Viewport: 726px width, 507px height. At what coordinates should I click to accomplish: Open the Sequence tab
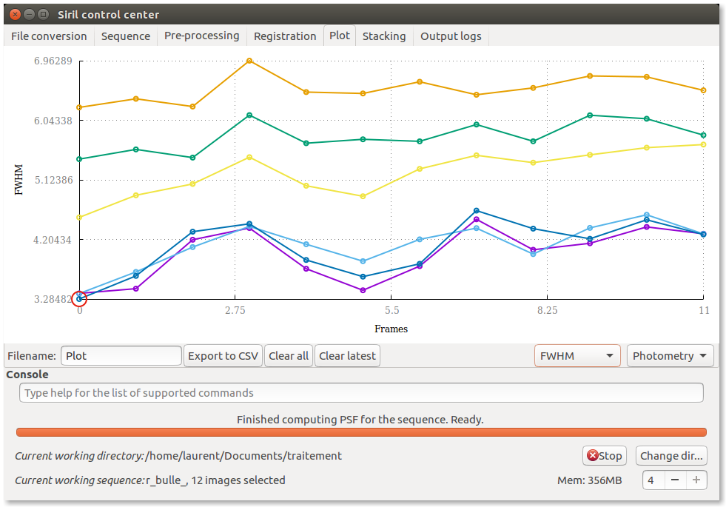126,36
